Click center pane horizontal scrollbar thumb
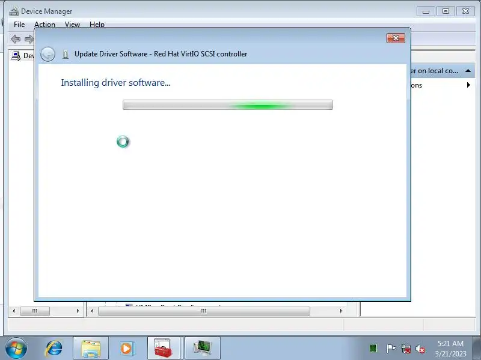The image size is (481, 360). click(x=204, y=311)
